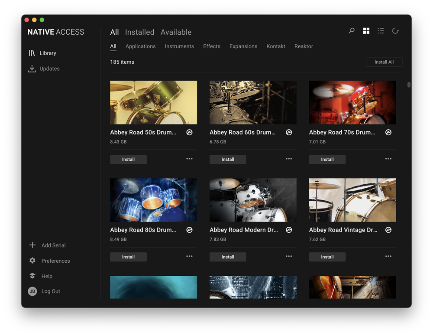
Task: Click the Add Serial label
Action: pos(54,245)
